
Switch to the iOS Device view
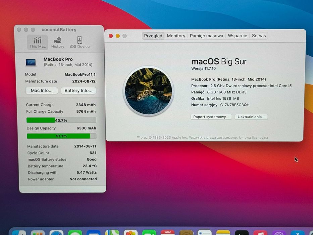[x=80, y=42]
